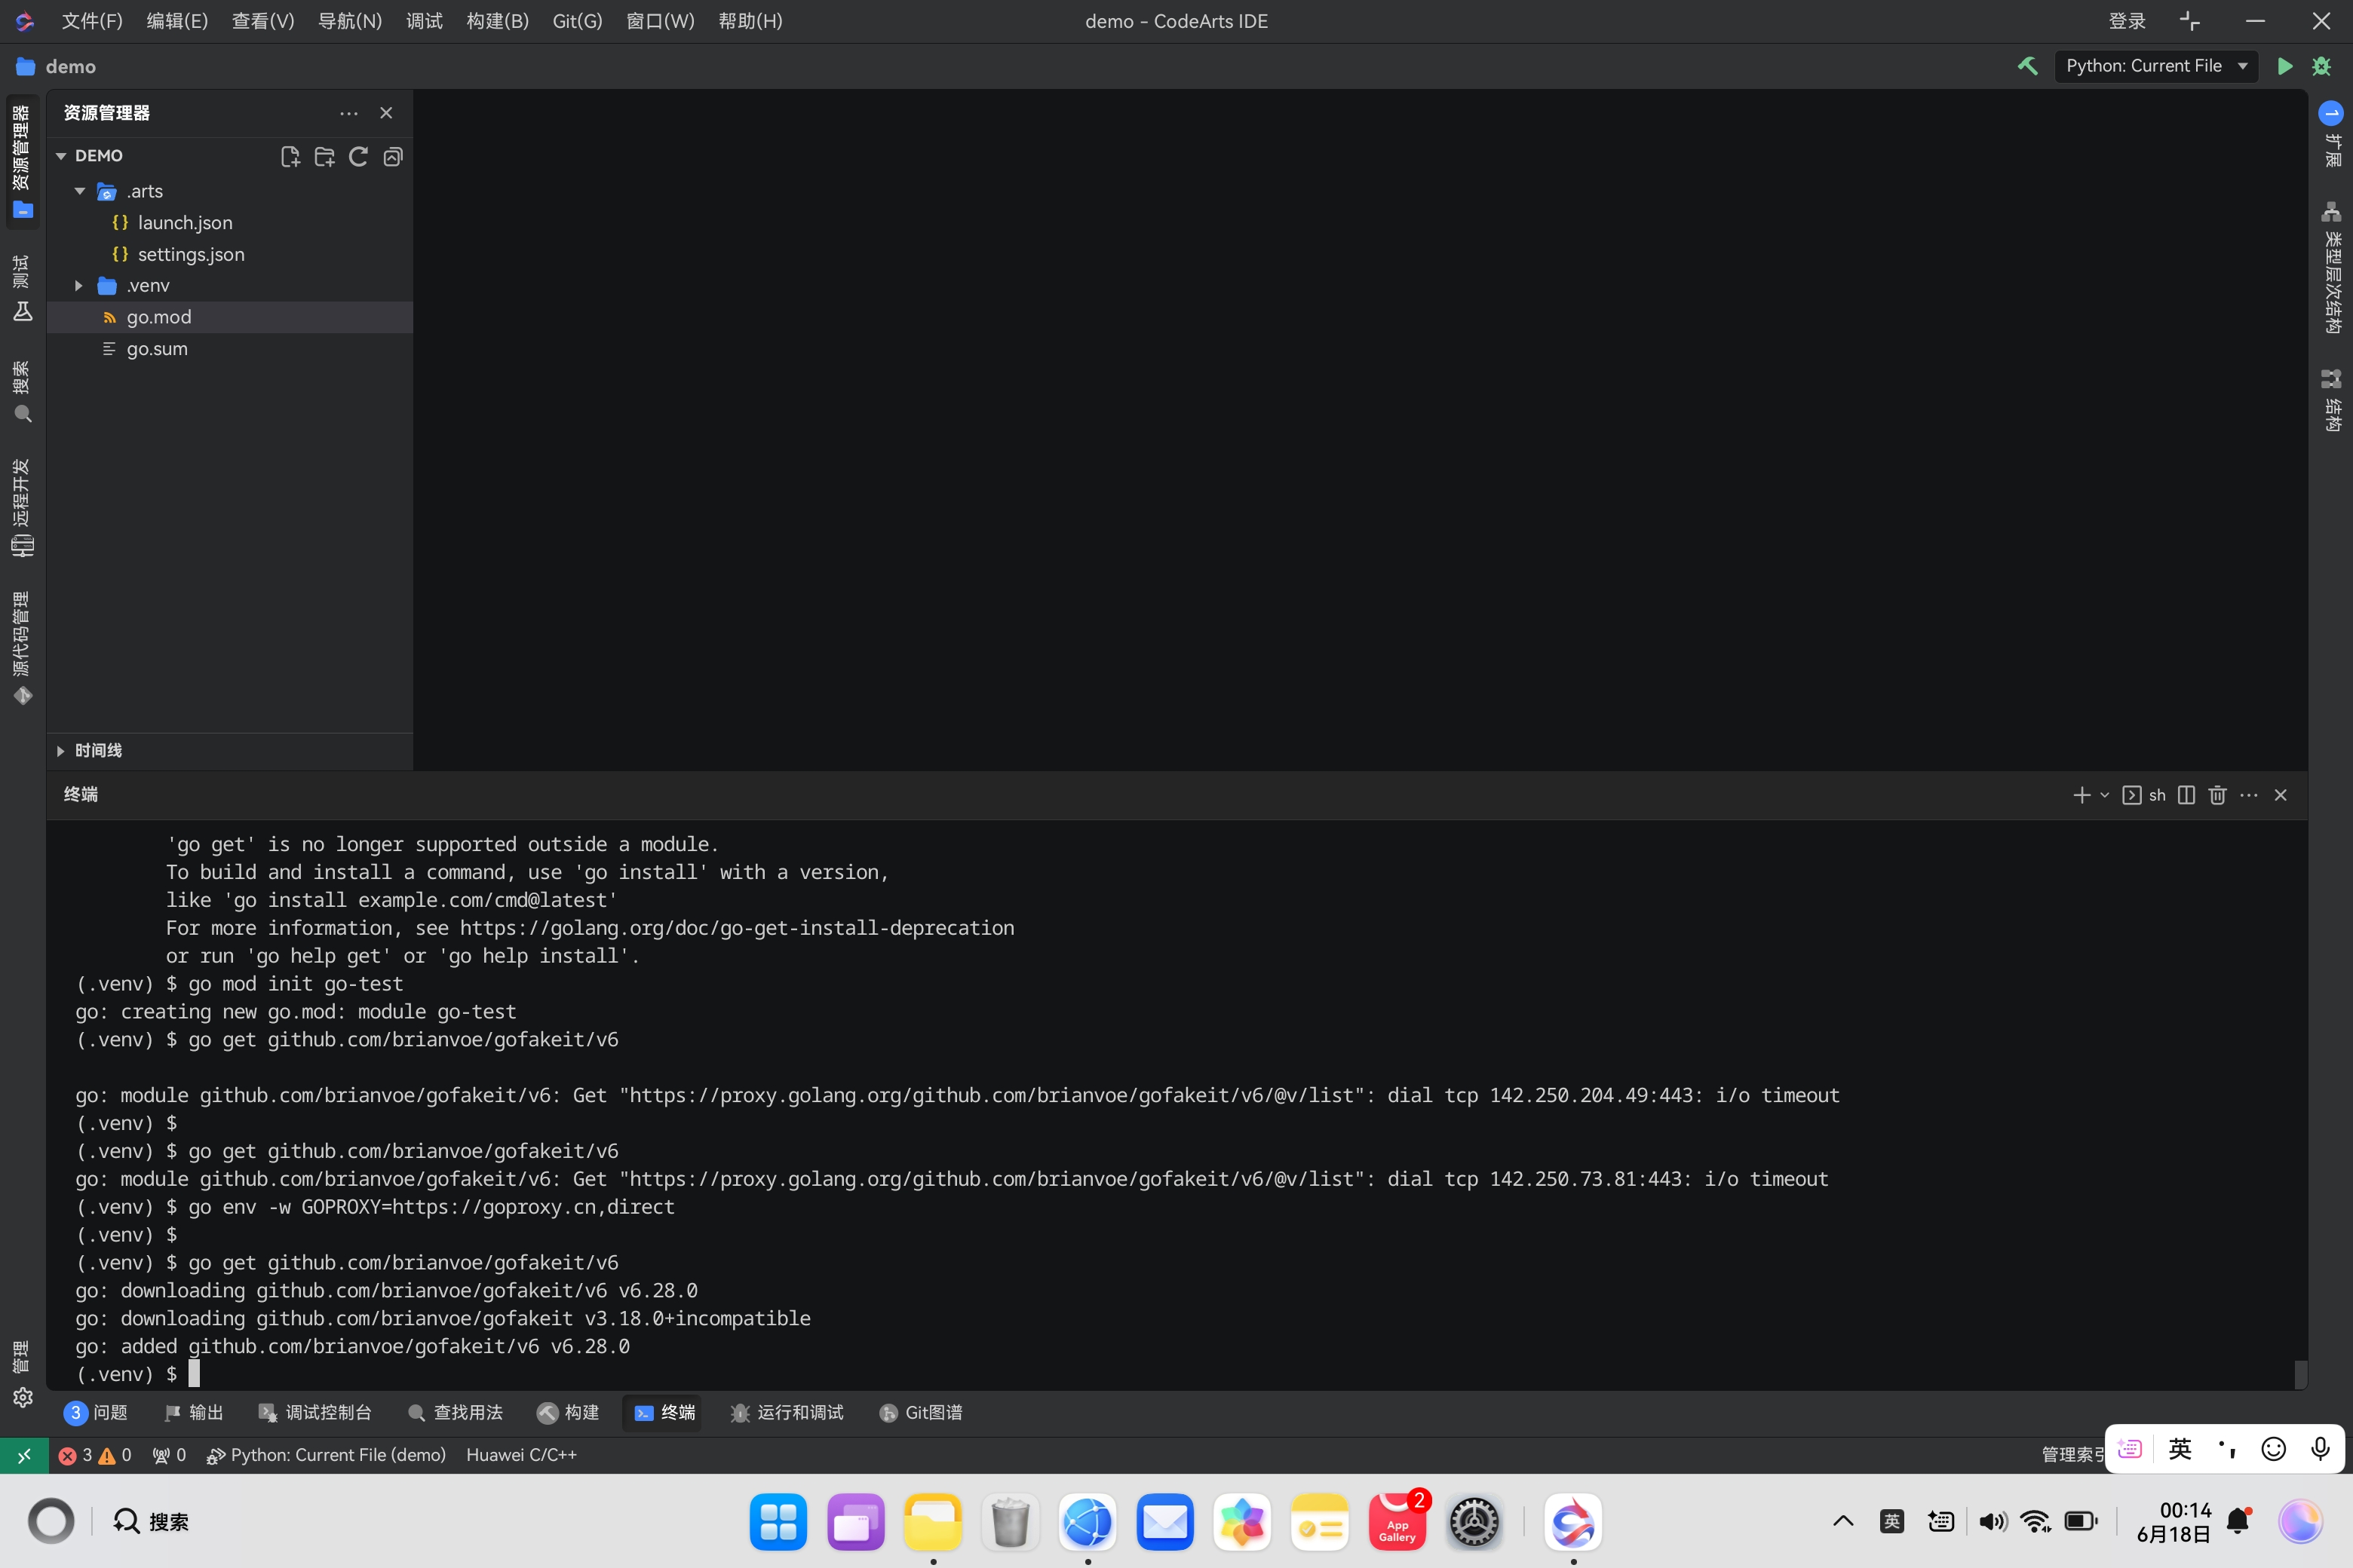
Task: Click the New File icon in explorer
Action: [x=290, y=156]
